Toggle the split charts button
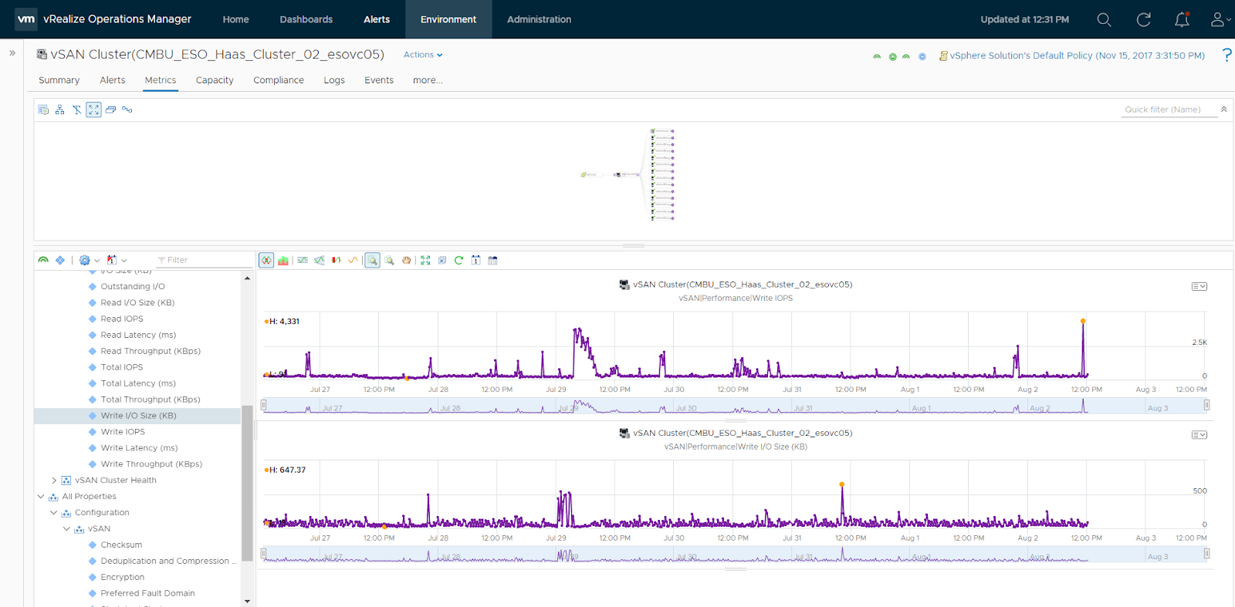The width and height of the screenshot is (1235, 607). [x=266, y=261]
